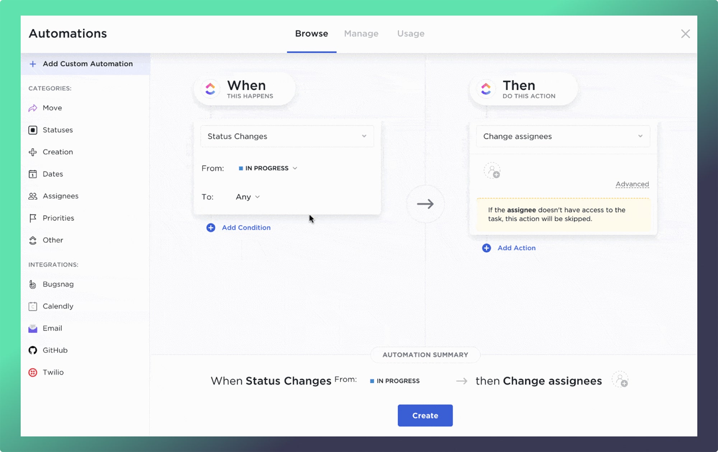The height and width of the screenshot is (452, 718).
Task: Select the Twilio integration icon
Action: click(33, 372)
